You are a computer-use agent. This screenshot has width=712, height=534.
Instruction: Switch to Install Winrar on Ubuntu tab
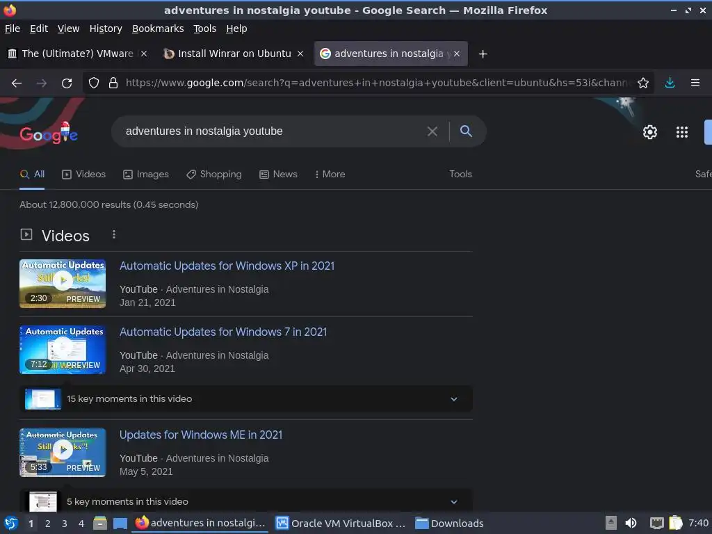(x=234, y=54)
